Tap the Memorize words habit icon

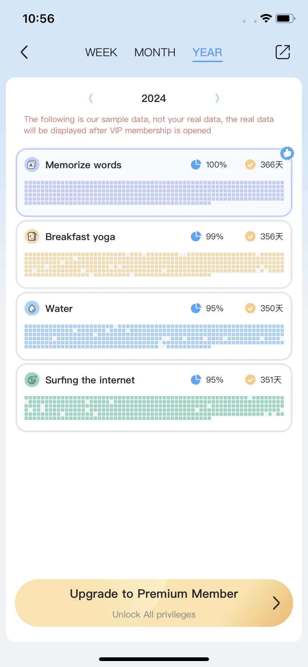pyautogui.click(x=32, y=165)
